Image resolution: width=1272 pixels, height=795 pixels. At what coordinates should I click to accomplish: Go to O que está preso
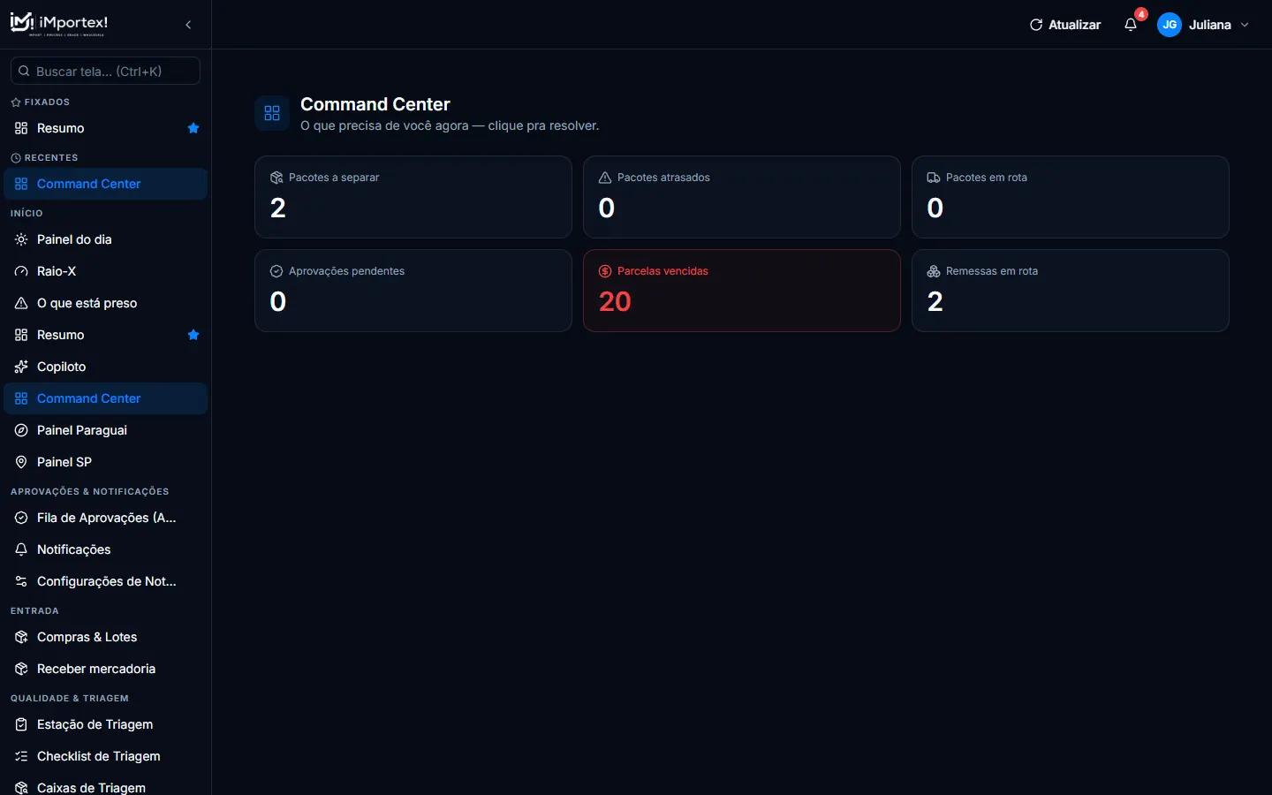point(105,303)
